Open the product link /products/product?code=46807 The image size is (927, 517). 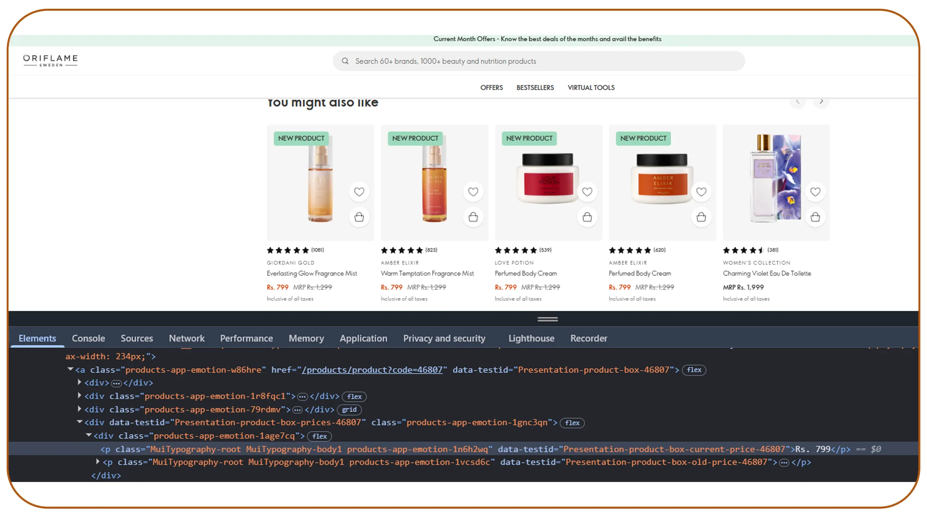(372, 370)
